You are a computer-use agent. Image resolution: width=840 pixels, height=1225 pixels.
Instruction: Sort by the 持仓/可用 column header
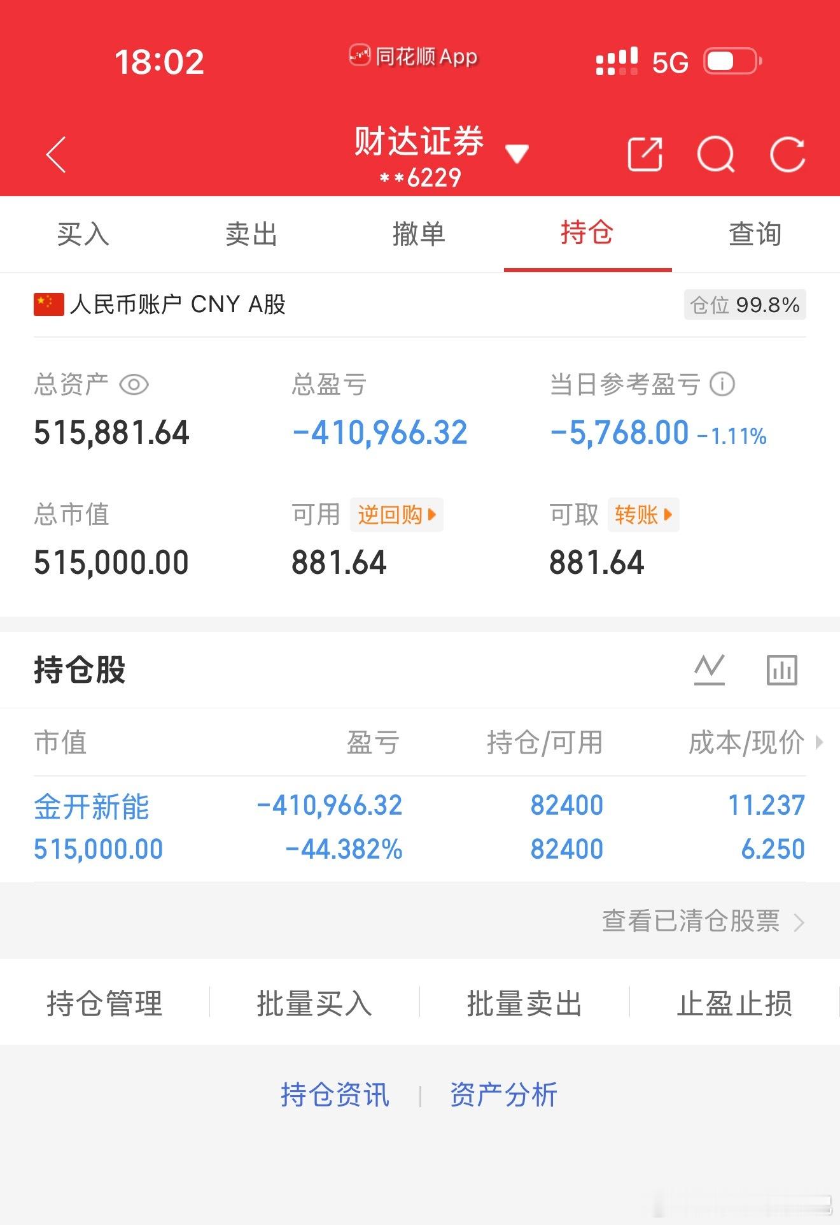(x=545, y=742)
